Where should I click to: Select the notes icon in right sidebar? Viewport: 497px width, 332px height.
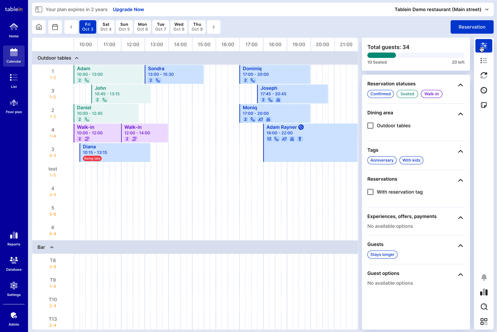pyautogui.click(x=484, y=105)
